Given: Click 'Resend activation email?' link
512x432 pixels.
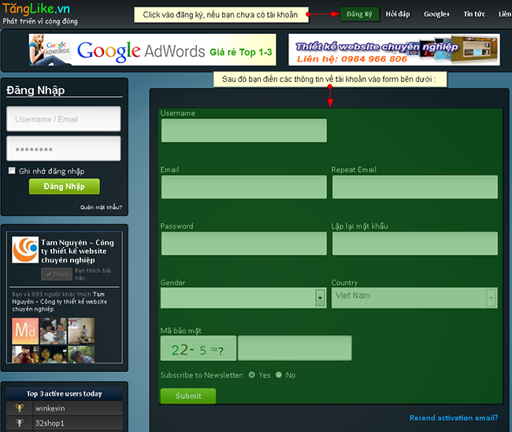Looking at the screenshot, I should (x=454, y=418).
